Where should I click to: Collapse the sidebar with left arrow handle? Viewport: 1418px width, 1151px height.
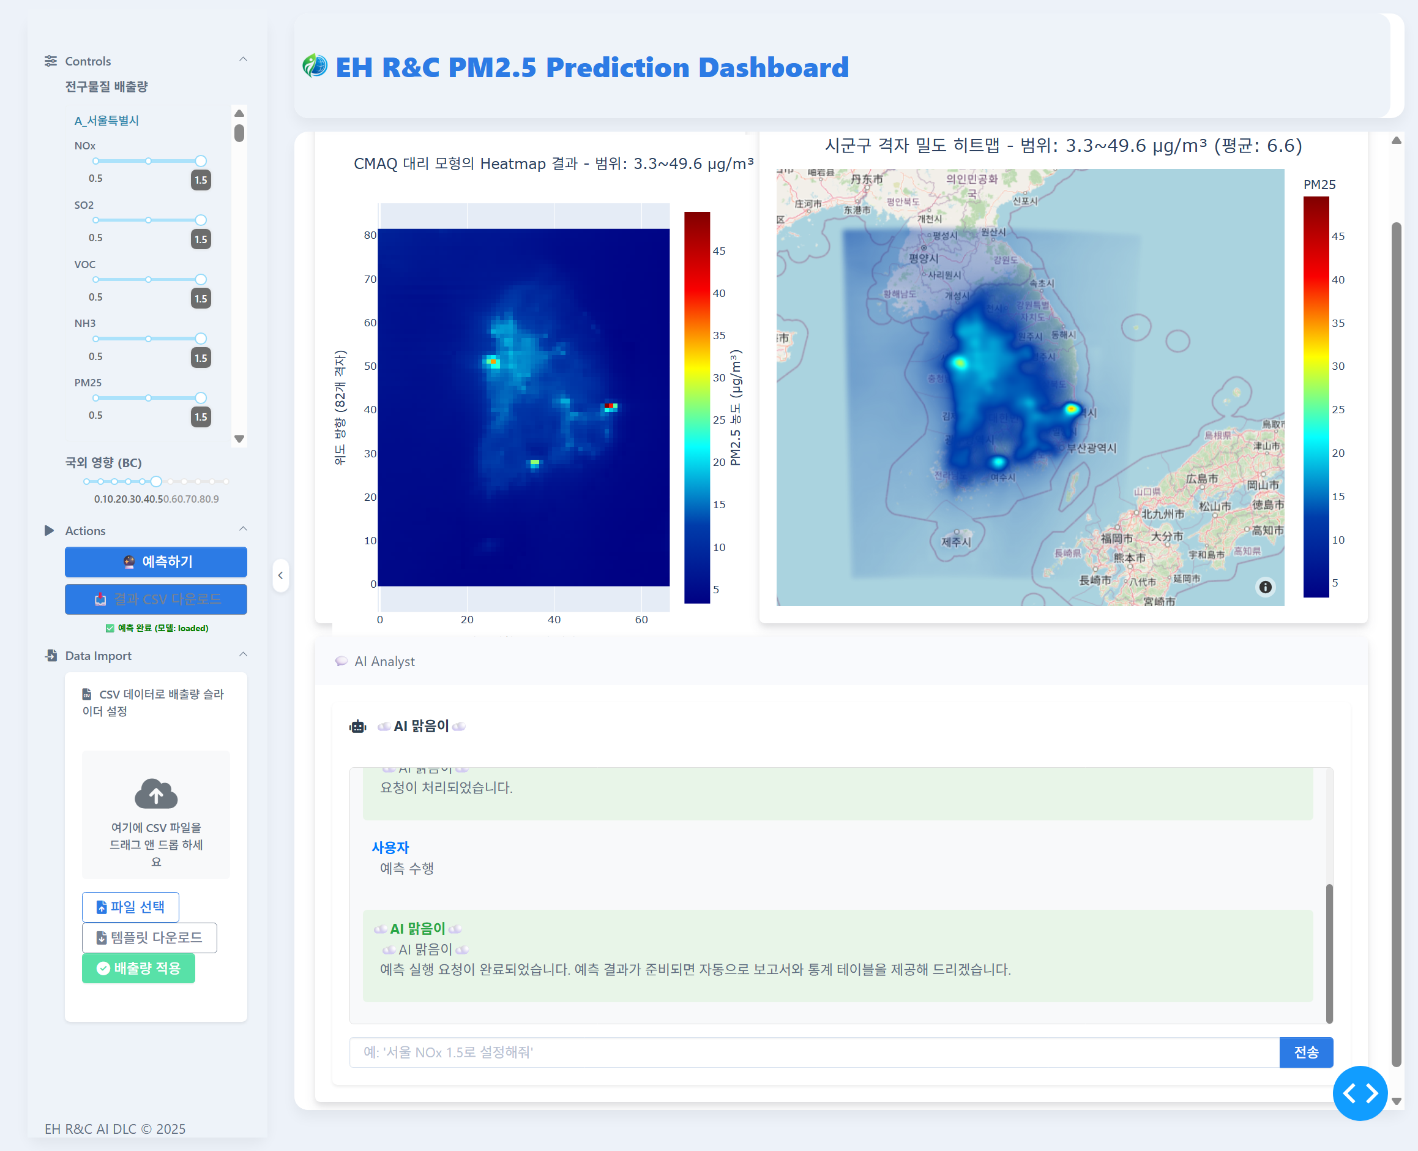click(x=280, y=575)
